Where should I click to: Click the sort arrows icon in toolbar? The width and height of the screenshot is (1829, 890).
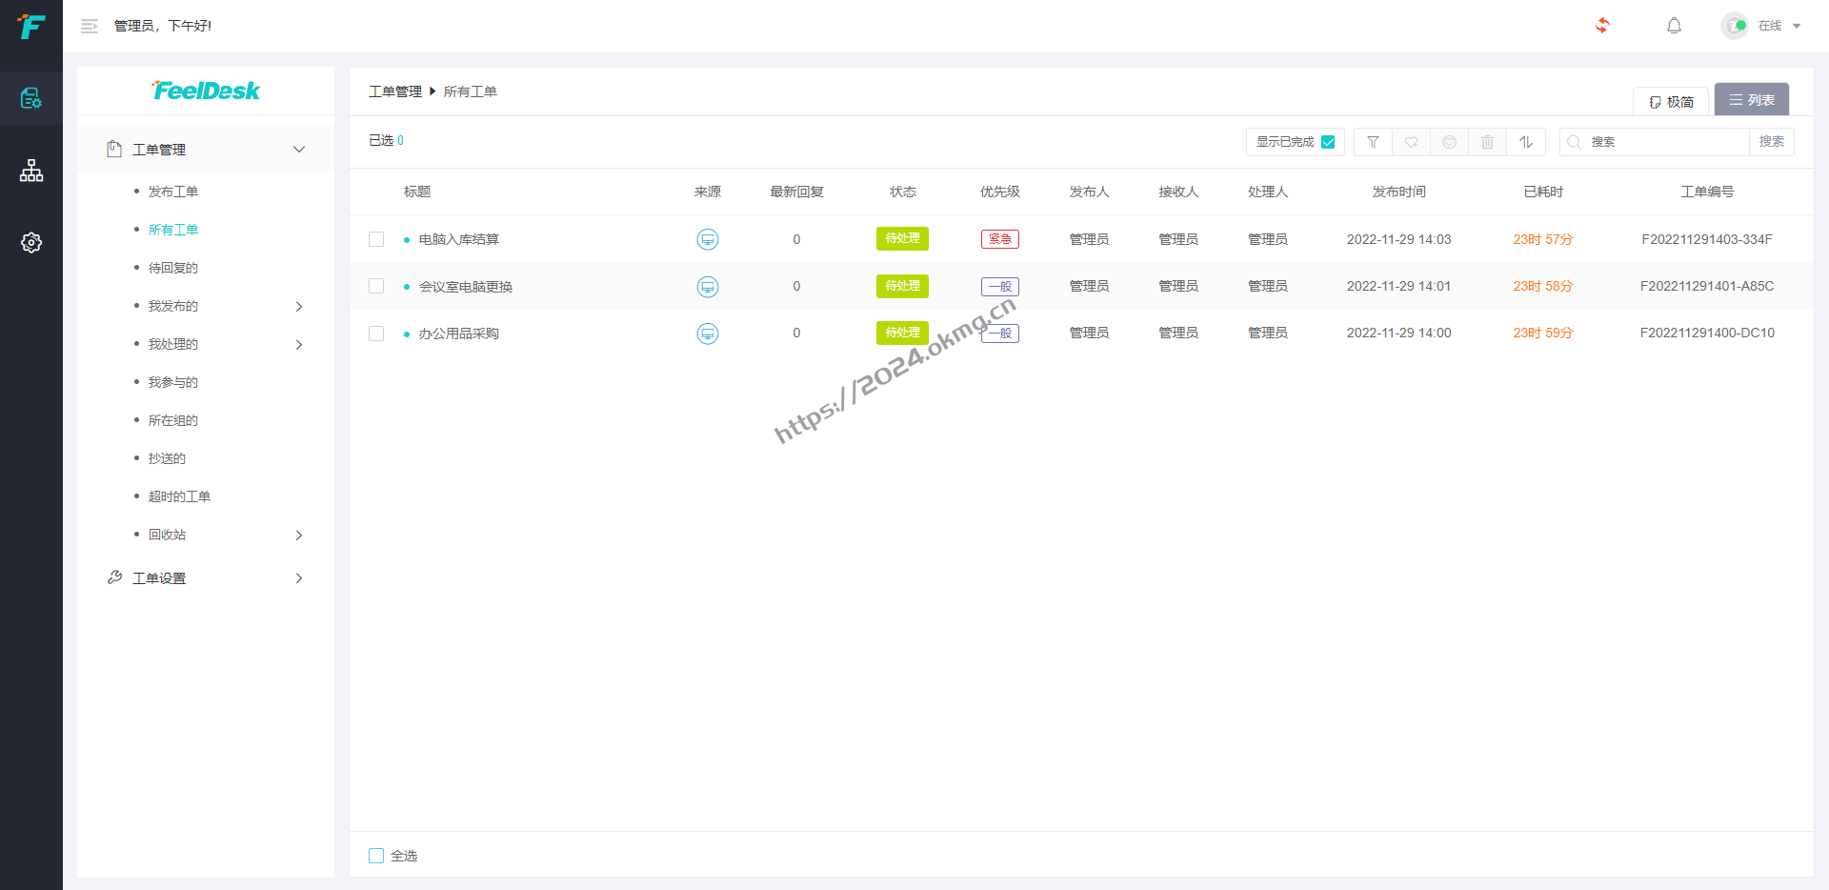[1526, 142]
